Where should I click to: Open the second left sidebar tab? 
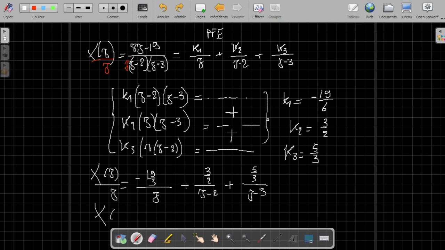click(5, 52)
